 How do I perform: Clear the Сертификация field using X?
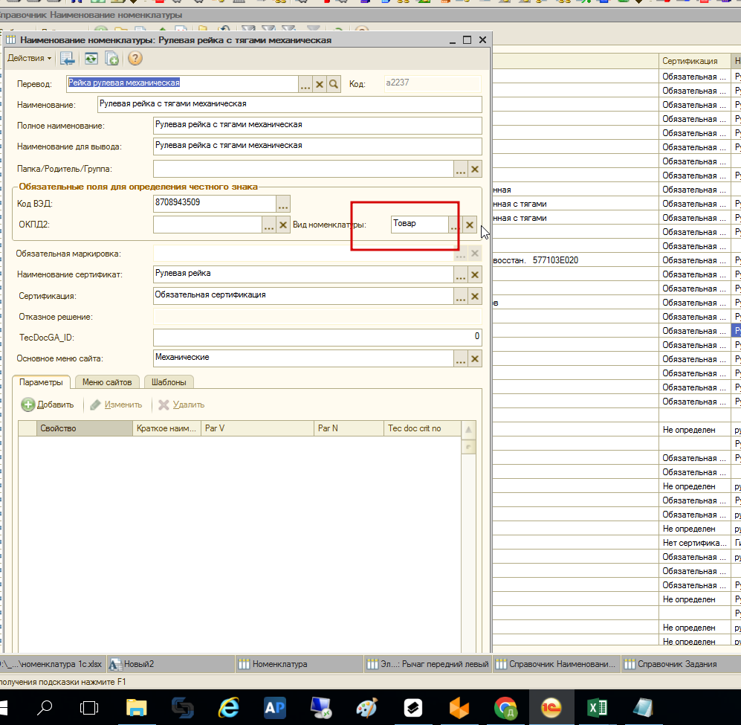[x=475, y=297]
